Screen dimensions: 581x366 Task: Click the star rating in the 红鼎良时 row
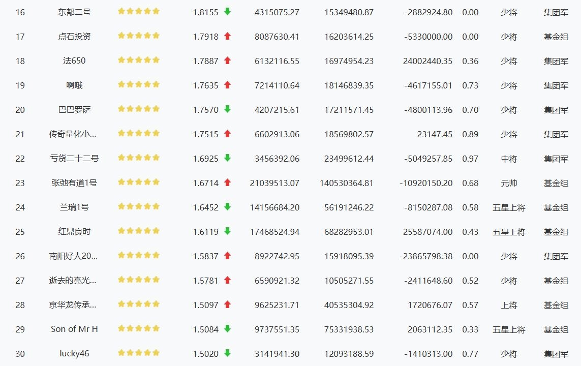139,231
